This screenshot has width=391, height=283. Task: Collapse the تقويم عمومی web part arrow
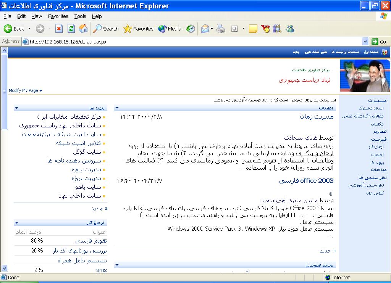(x=117, y=265)
